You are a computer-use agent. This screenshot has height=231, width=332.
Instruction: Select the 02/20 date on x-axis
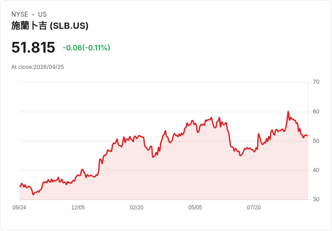click(x=137, y=208)
